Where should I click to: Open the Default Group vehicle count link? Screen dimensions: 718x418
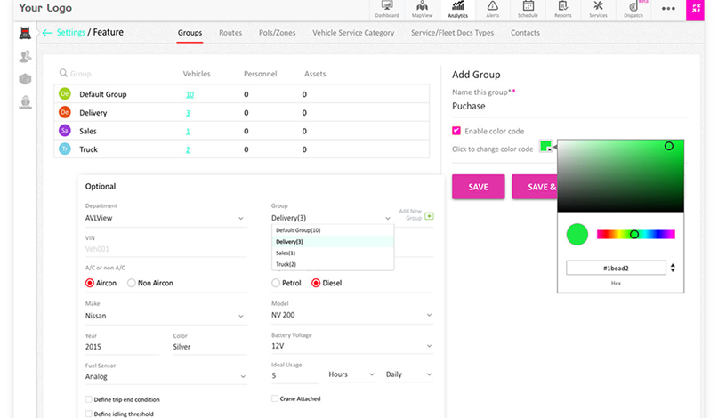(190, 94)
